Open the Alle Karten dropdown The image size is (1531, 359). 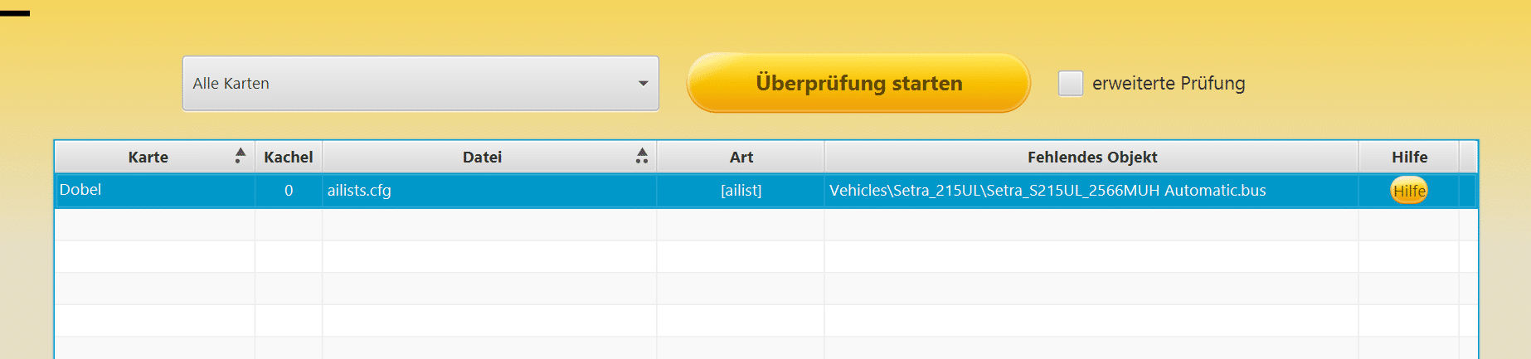pos(420,83)
